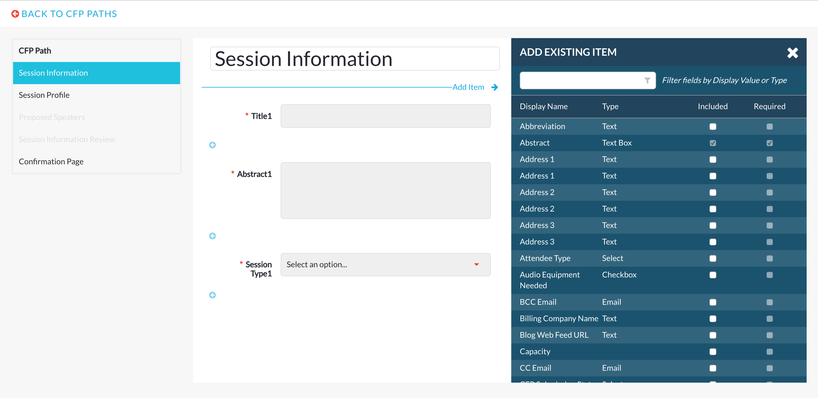Toggle Included checkbox for Abbreviation

713,127
